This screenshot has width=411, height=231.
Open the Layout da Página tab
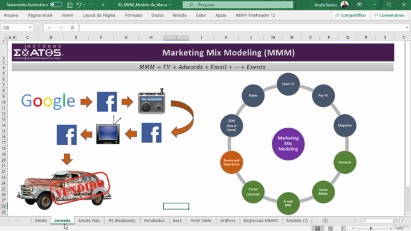pyautogui.click(x=99, y=15)
